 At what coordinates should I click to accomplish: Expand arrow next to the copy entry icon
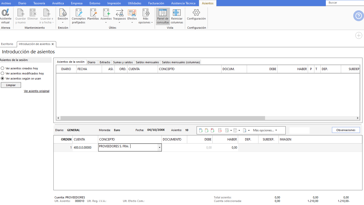239,131
